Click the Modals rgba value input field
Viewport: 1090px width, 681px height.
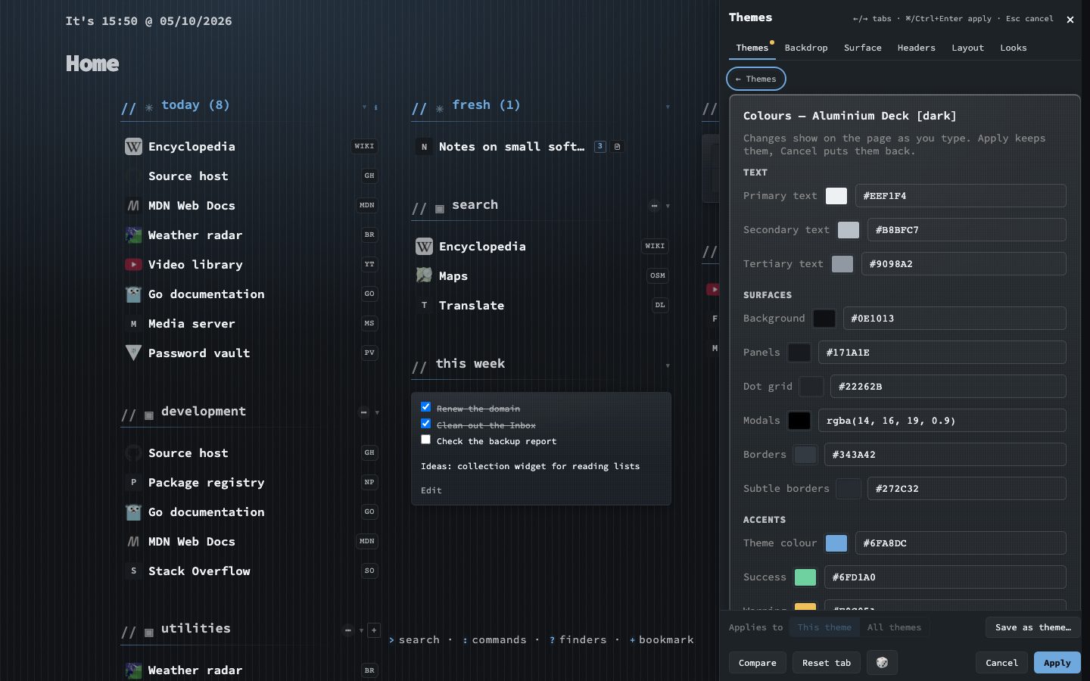(942, 421)
